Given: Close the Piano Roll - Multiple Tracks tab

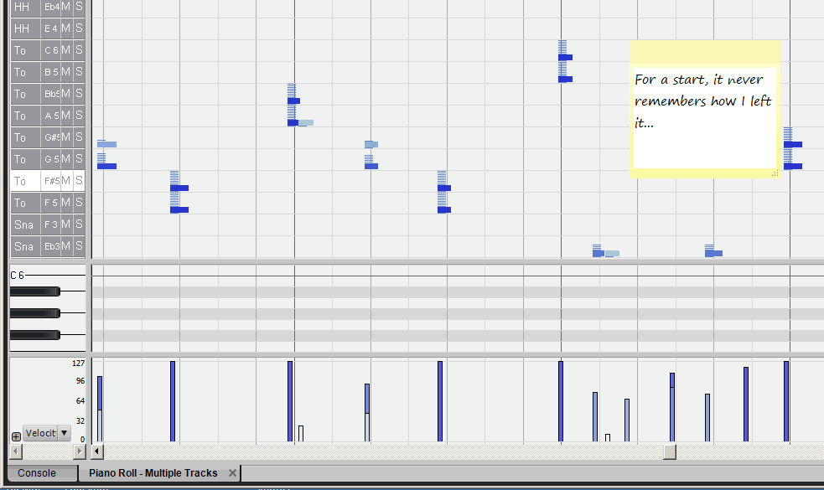Looking at the screenshot, I should click(x=233, y=473).
